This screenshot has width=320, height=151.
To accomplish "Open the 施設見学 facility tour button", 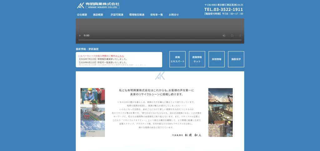I will pos(236,59).
